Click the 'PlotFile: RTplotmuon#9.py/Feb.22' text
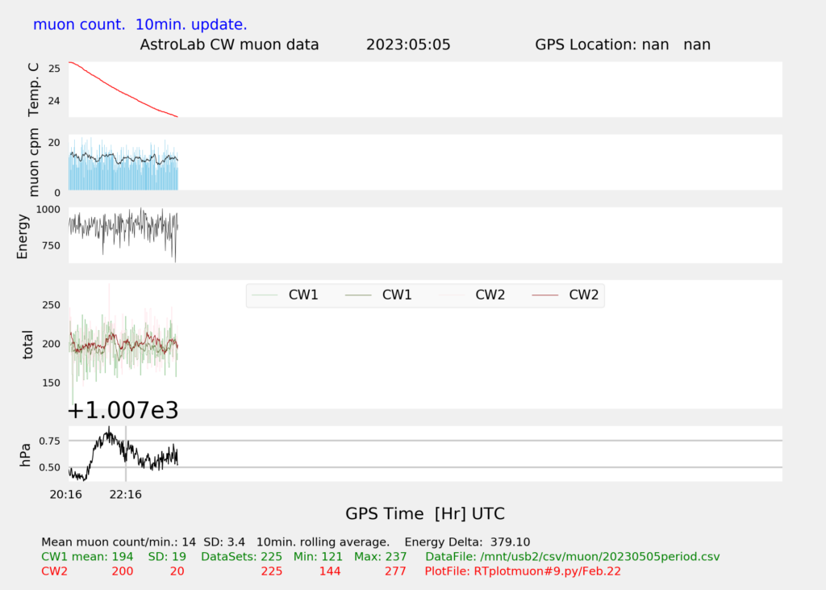 click(523, 571)
